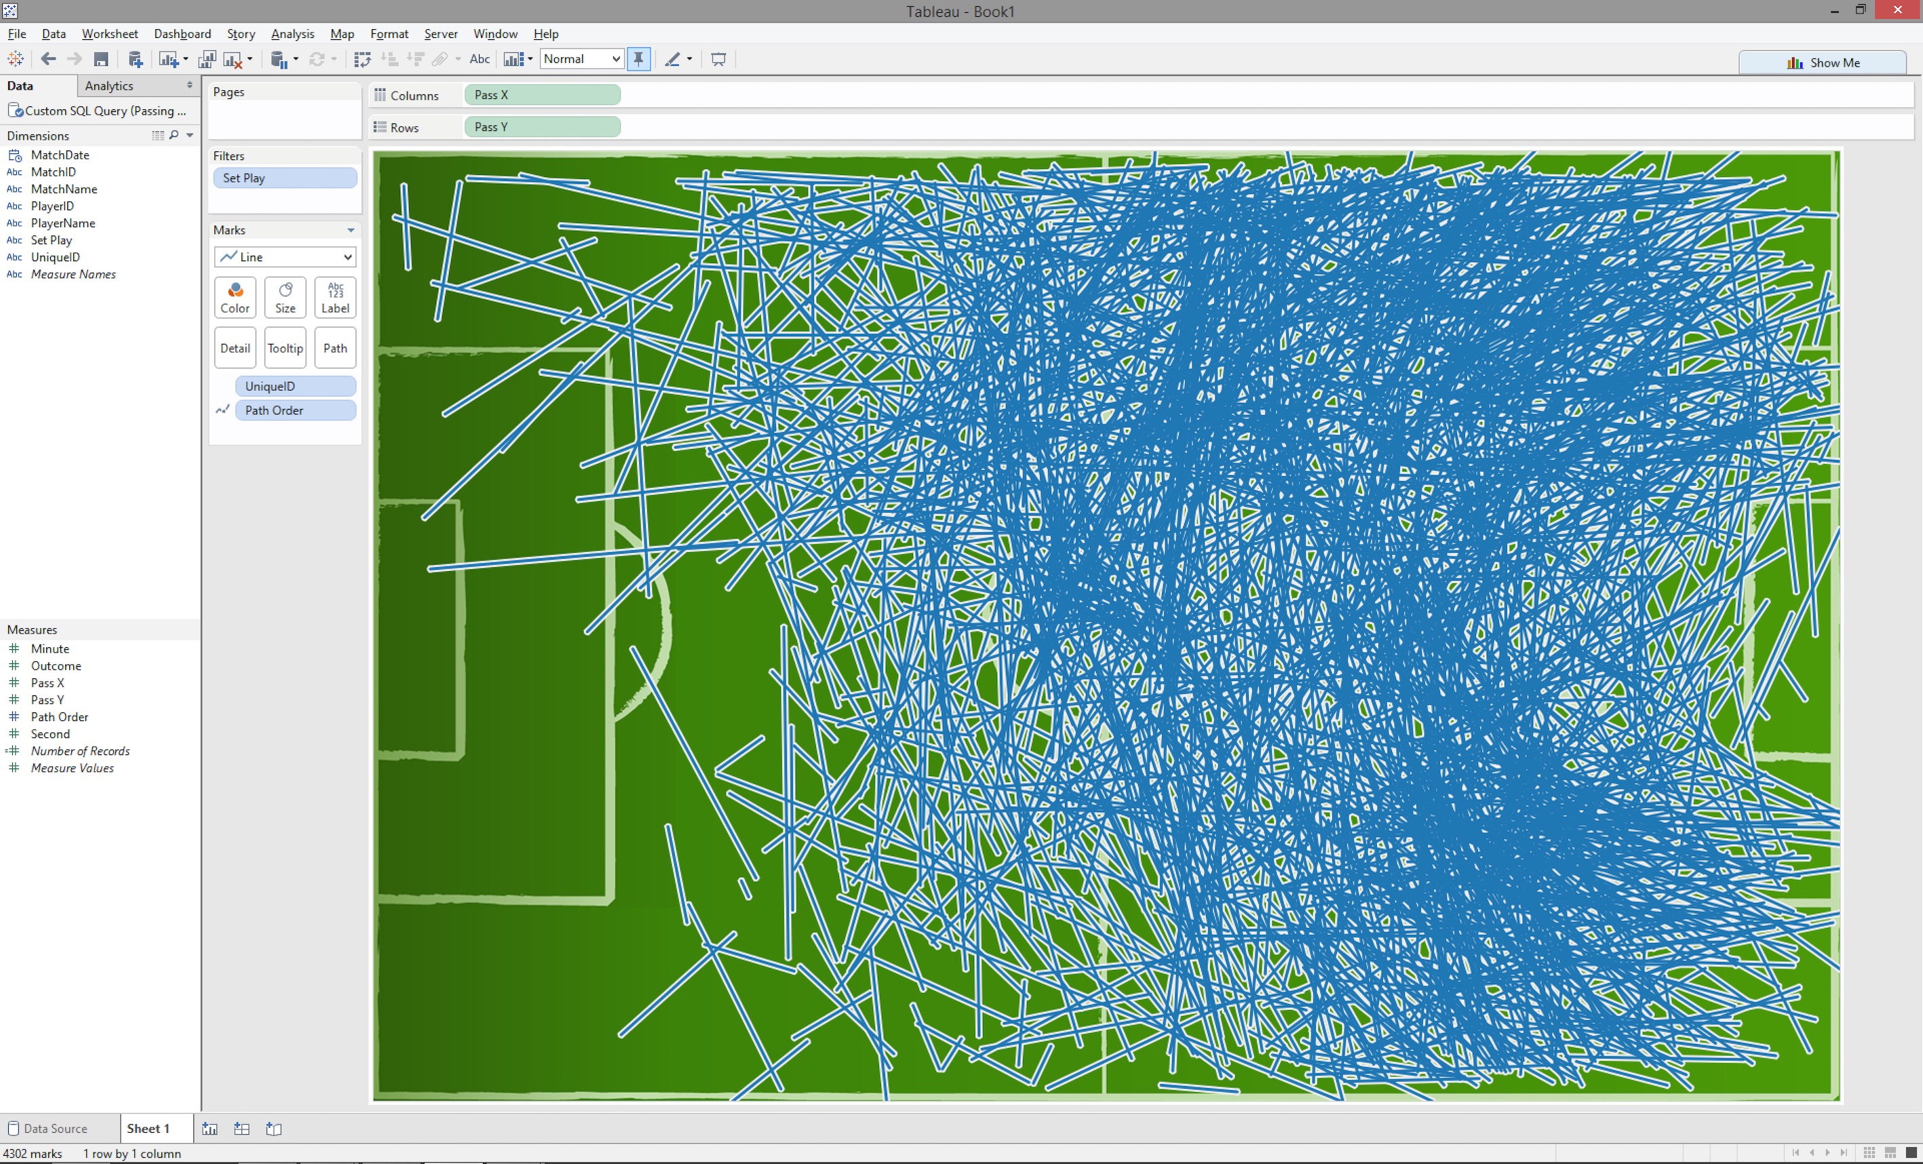This screenshot has height=1164, width=1923.
Task: Click the Group members paperclip icon
Action: (x=441, y=58)
